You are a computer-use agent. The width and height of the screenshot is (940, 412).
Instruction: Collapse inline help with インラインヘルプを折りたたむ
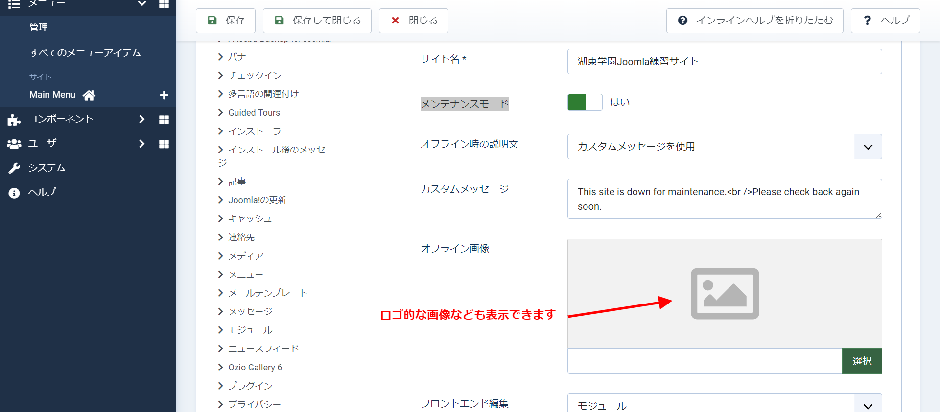pyautogui.click(x=754, y=21)
